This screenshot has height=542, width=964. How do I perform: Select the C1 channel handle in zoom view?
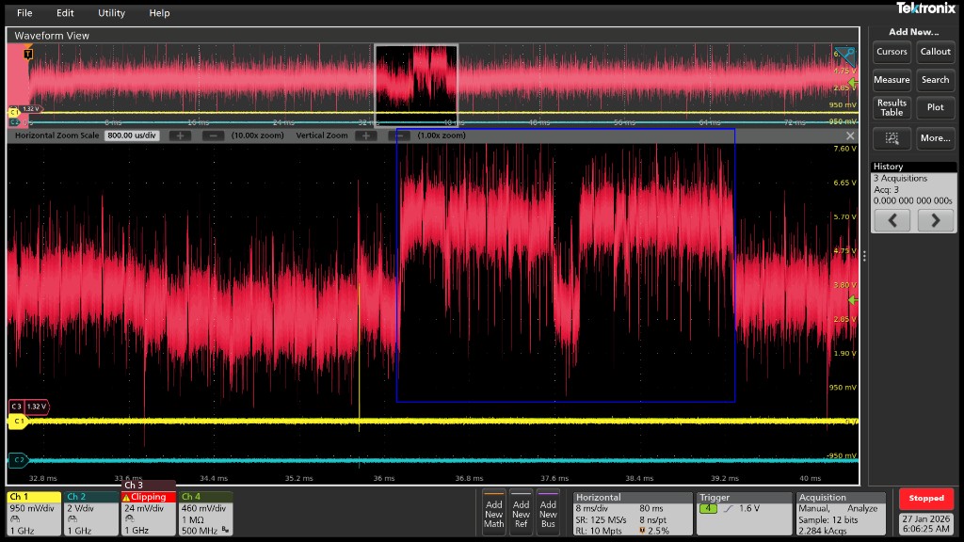click(x=17, y=421)
